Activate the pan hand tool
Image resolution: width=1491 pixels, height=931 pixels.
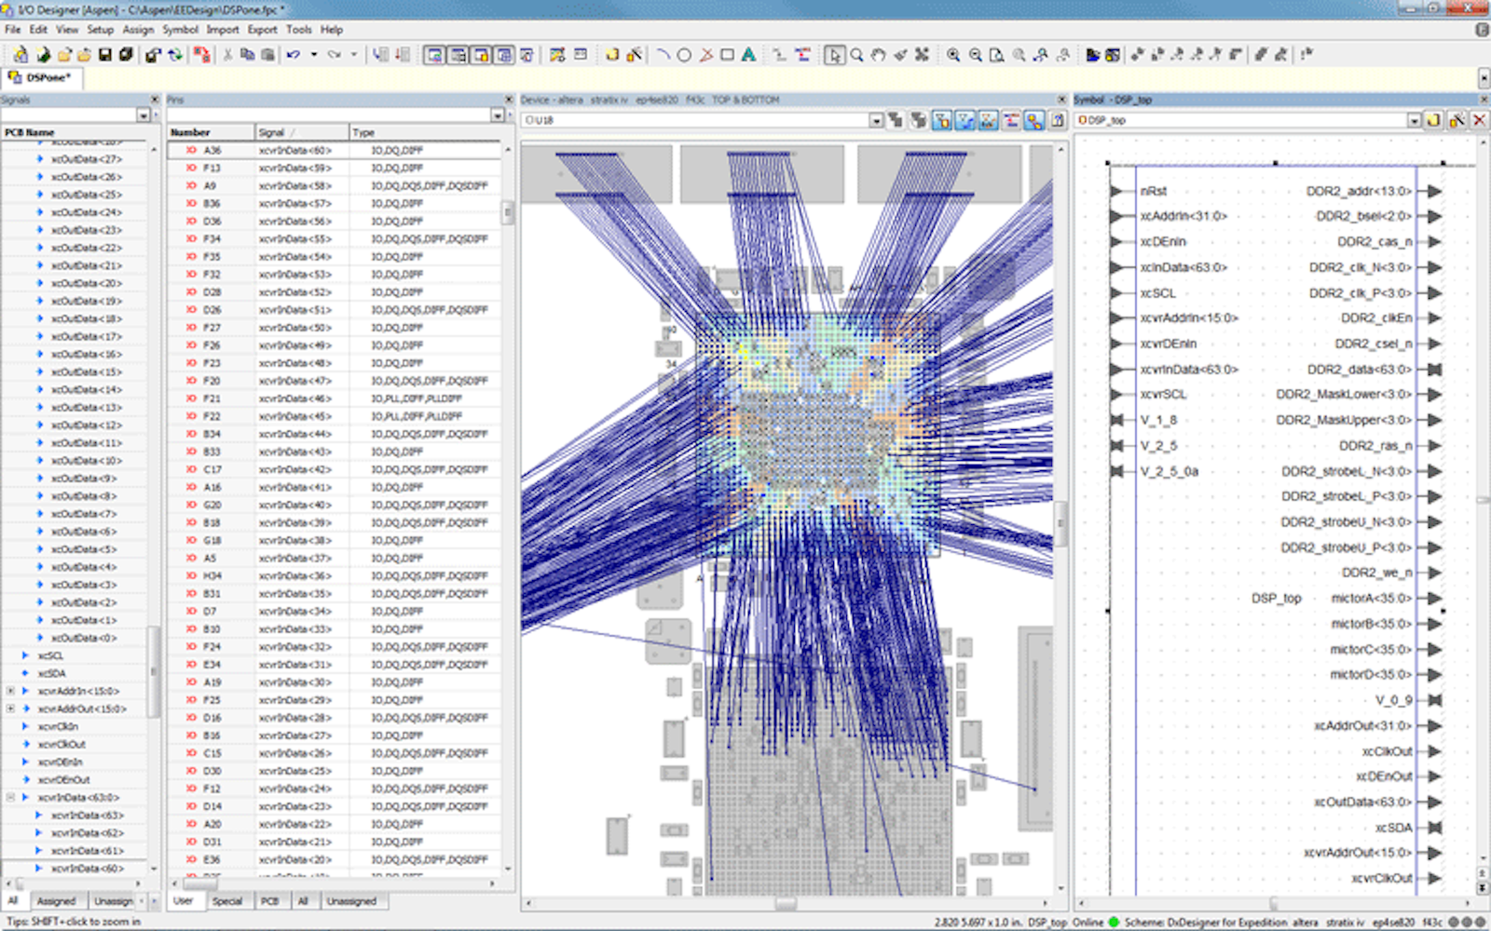click(878, 55)
